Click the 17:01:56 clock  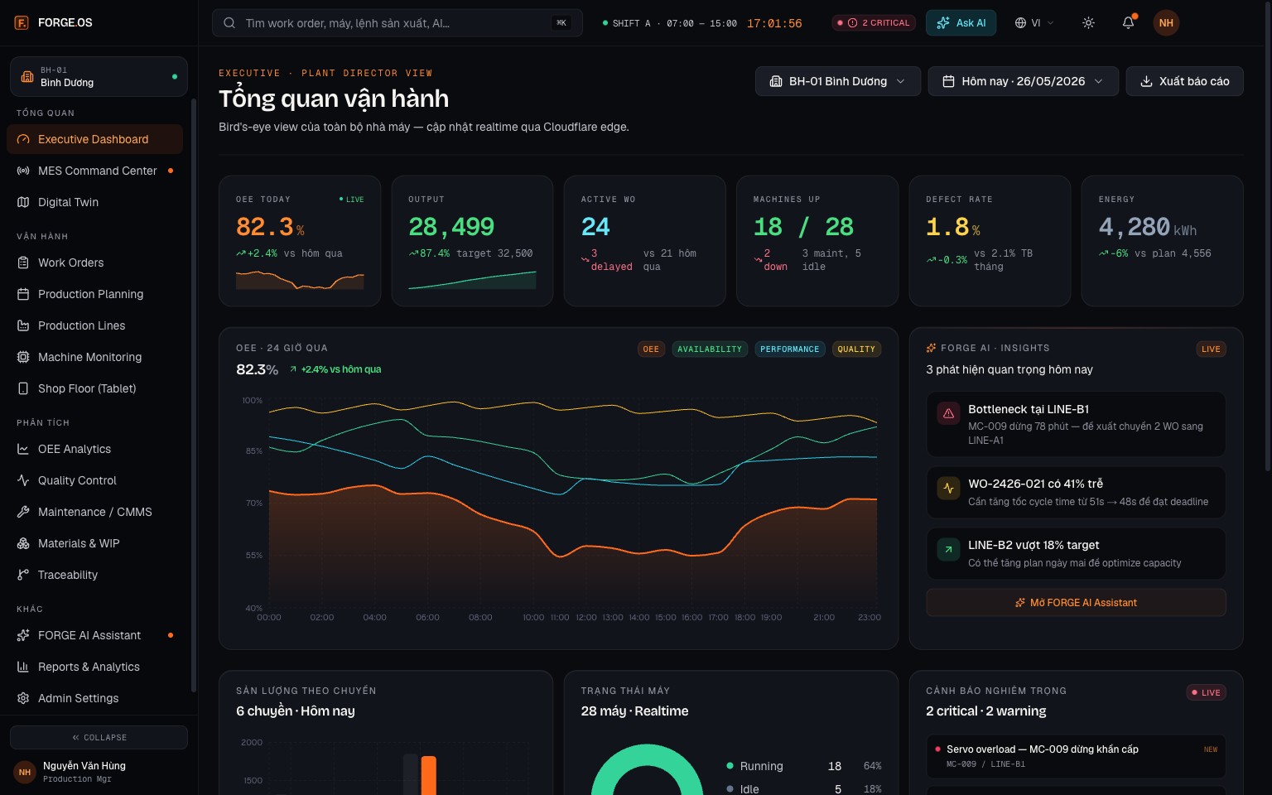tap(774, 23)
